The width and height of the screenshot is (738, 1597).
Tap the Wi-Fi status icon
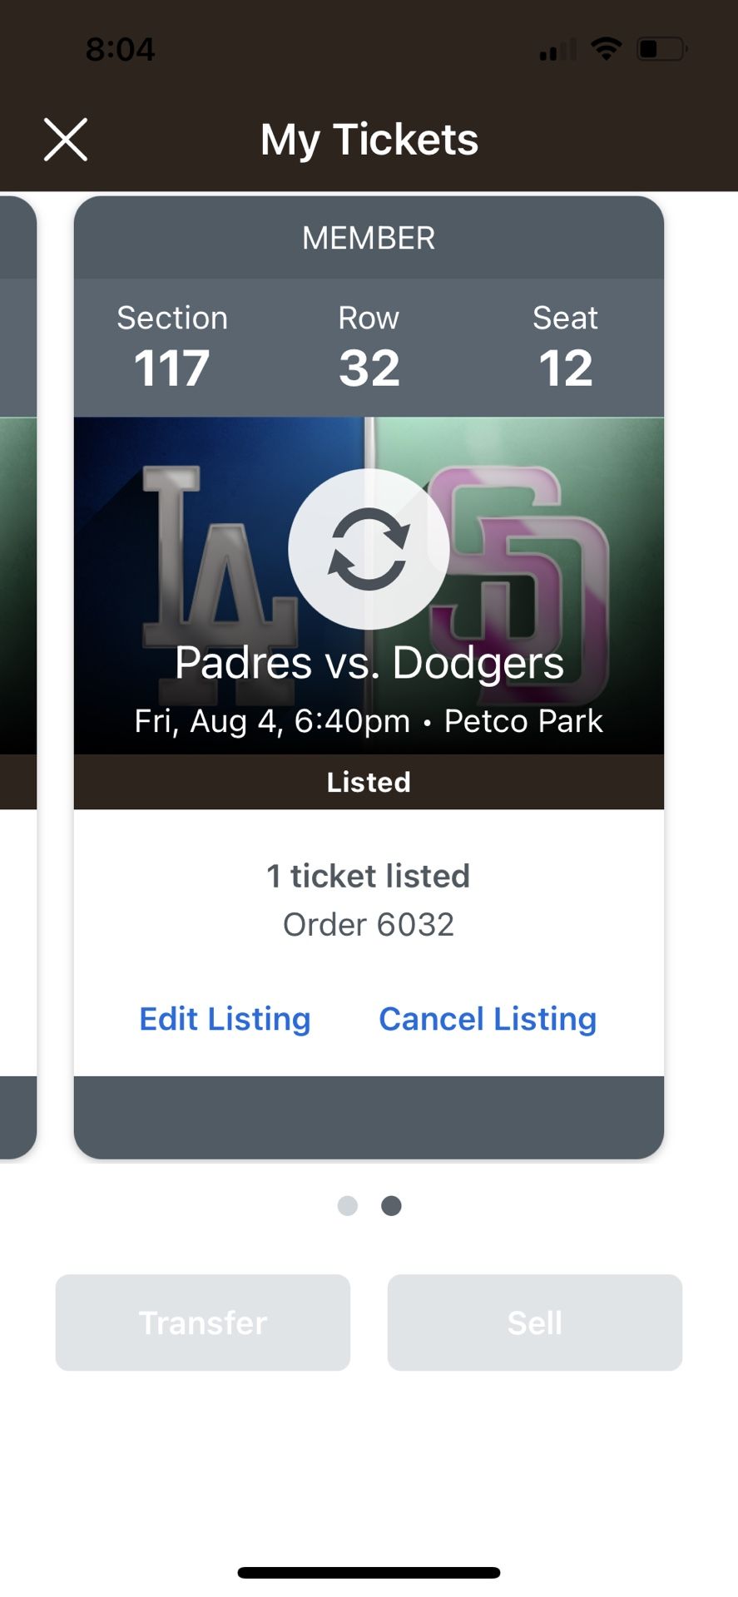pos(607,49)
